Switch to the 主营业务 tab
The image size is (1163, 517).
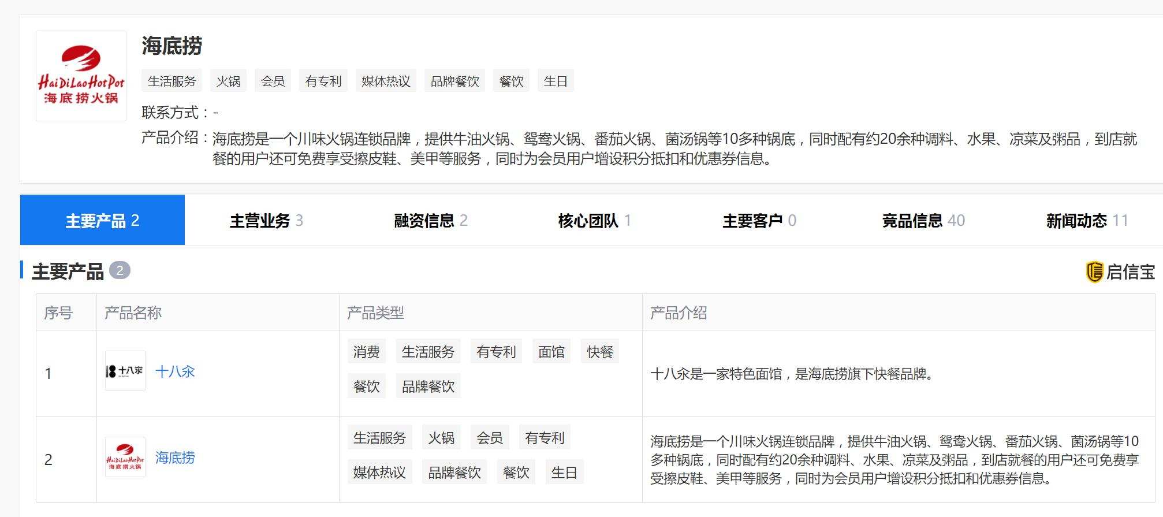[x=266, y=220]
